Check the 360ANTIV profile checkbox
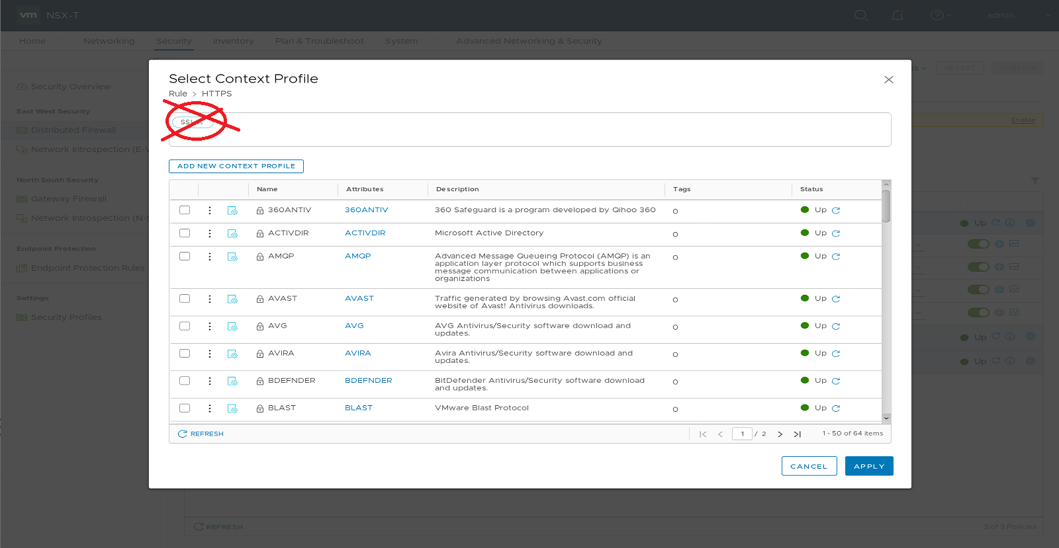1059x548 pixels. tap(185, 210)
